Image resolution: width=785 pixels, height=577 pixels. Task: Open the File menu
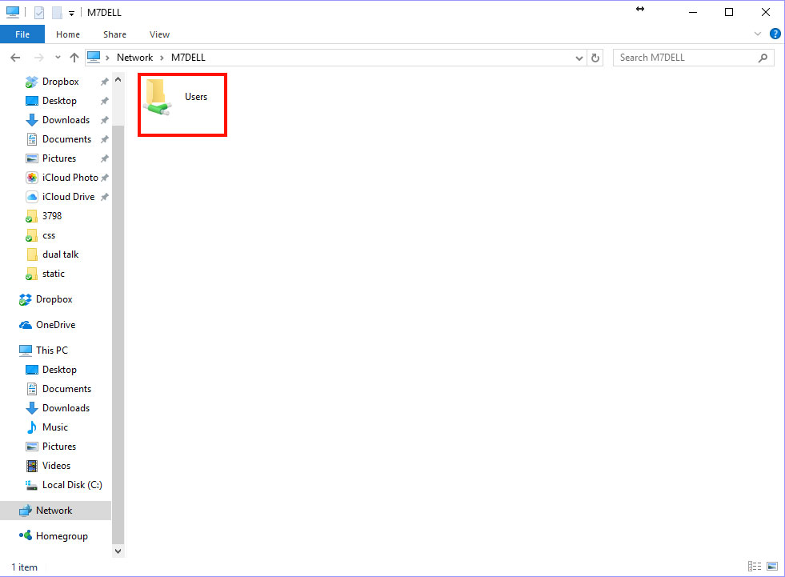[22, 34]
